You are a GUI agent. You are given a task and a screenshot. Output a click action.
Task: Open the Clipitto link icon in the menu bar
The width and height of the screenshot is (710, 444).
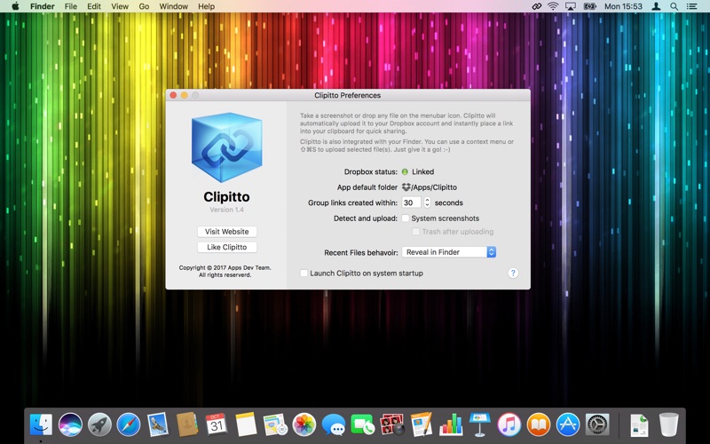coord(537,6)
